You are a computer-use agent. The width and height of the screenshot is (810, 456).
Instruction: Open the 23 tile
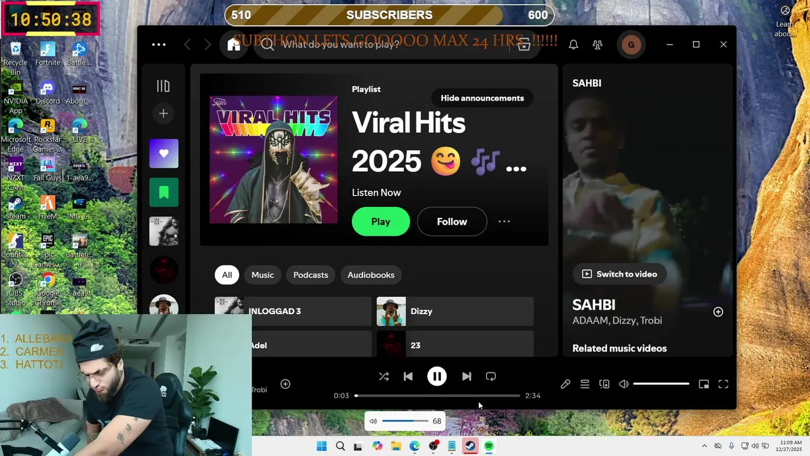click(455, 345)
